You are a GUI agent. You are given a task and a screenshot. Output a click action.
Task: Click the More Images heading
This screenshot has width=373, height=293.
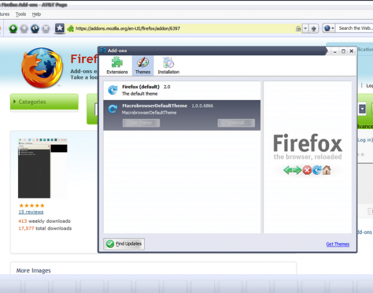[x=34, y=270]
